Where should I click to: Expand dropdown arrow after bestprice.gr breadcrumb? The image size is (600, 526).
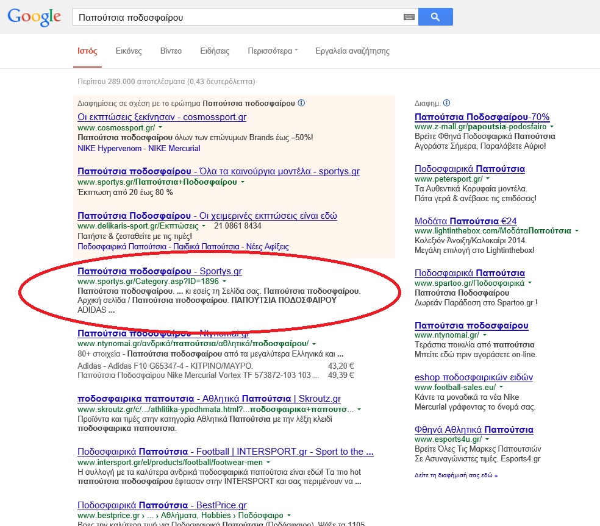point(289,516)
